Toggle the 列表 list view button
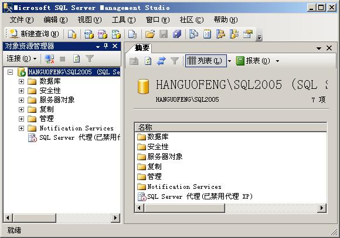 click(206, 61)
